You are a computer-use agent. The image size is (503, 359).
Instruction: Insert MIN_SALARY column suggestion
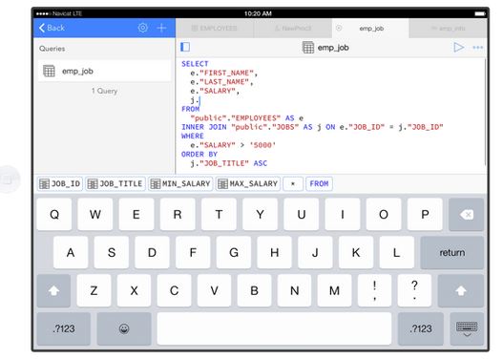[180, 184]
